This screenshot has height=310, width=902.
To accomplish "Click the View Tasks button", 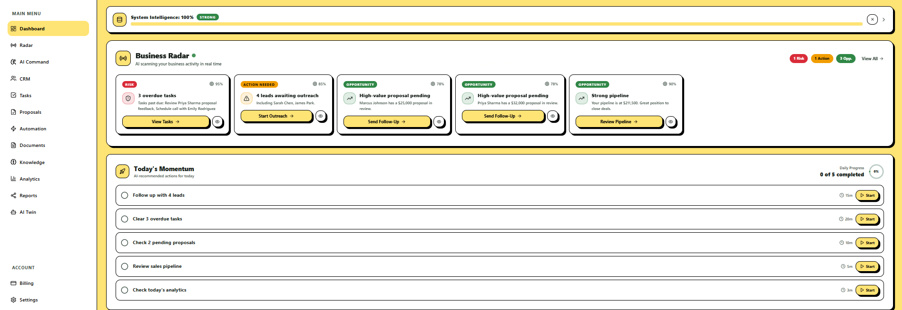I will [x=165, y=122].
